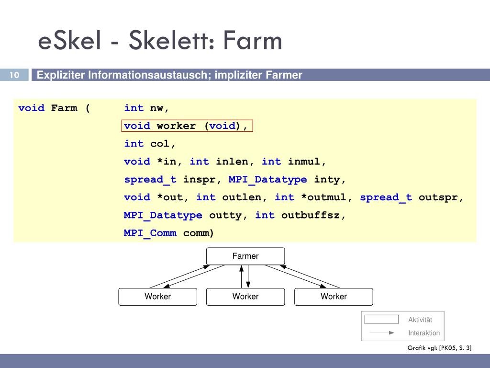Select the middle Worker box
490x368 pixels.
click(245, 297)
